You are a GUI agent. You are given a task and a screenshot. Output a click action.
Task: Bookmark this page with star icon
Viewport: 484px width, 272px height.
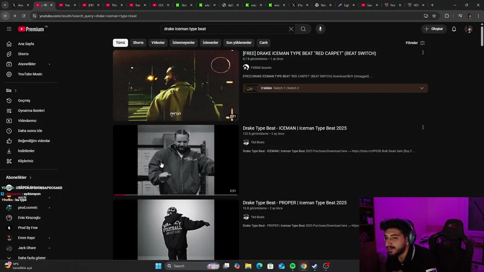tap(434, 16)
